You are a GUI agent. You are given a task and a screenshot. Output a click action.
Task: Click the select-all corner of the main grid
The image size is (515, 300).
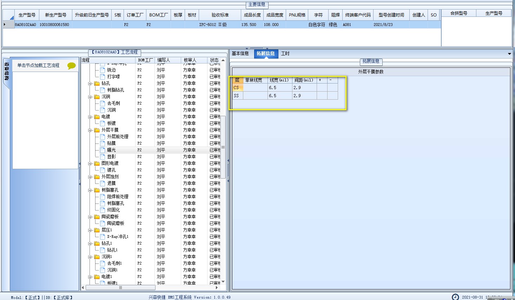(x=8, y=15)
